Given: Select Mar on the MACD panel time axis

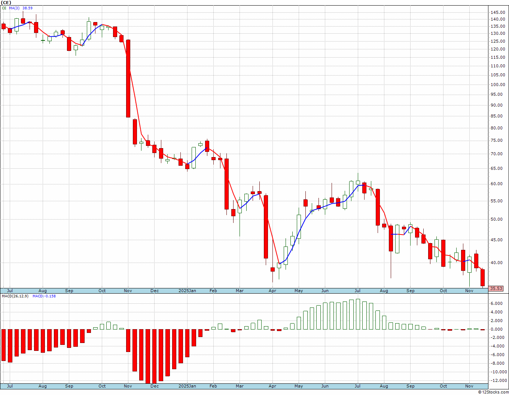Looking at the screenshot, I should point(240,386).
